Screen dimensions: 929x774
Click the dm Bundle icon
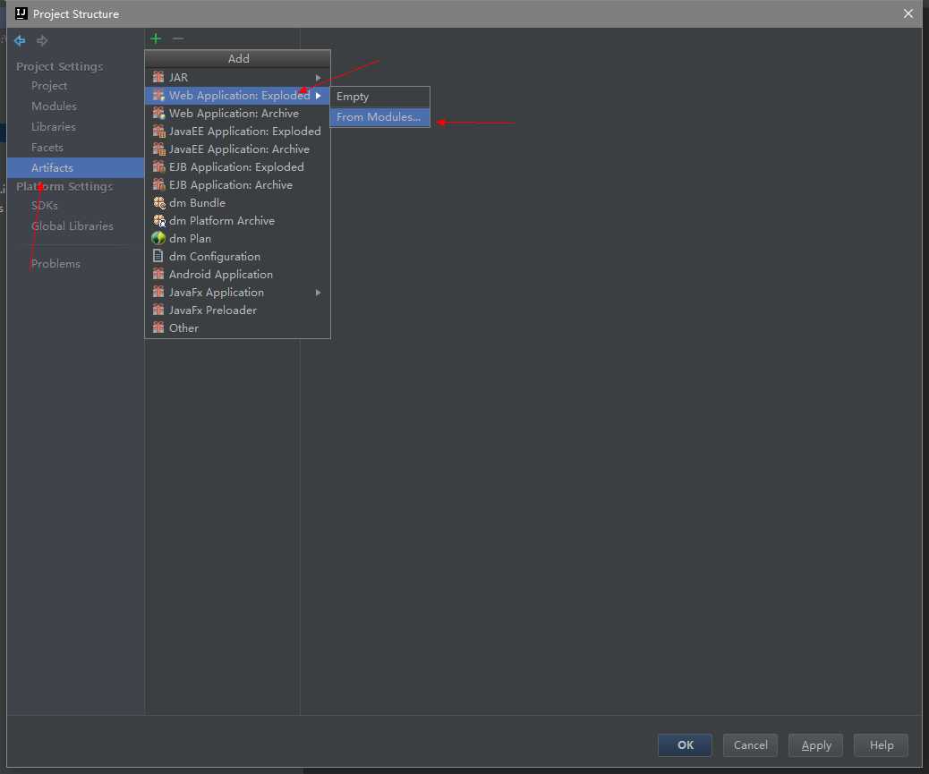pyautogui.click(x=158, y=202)
